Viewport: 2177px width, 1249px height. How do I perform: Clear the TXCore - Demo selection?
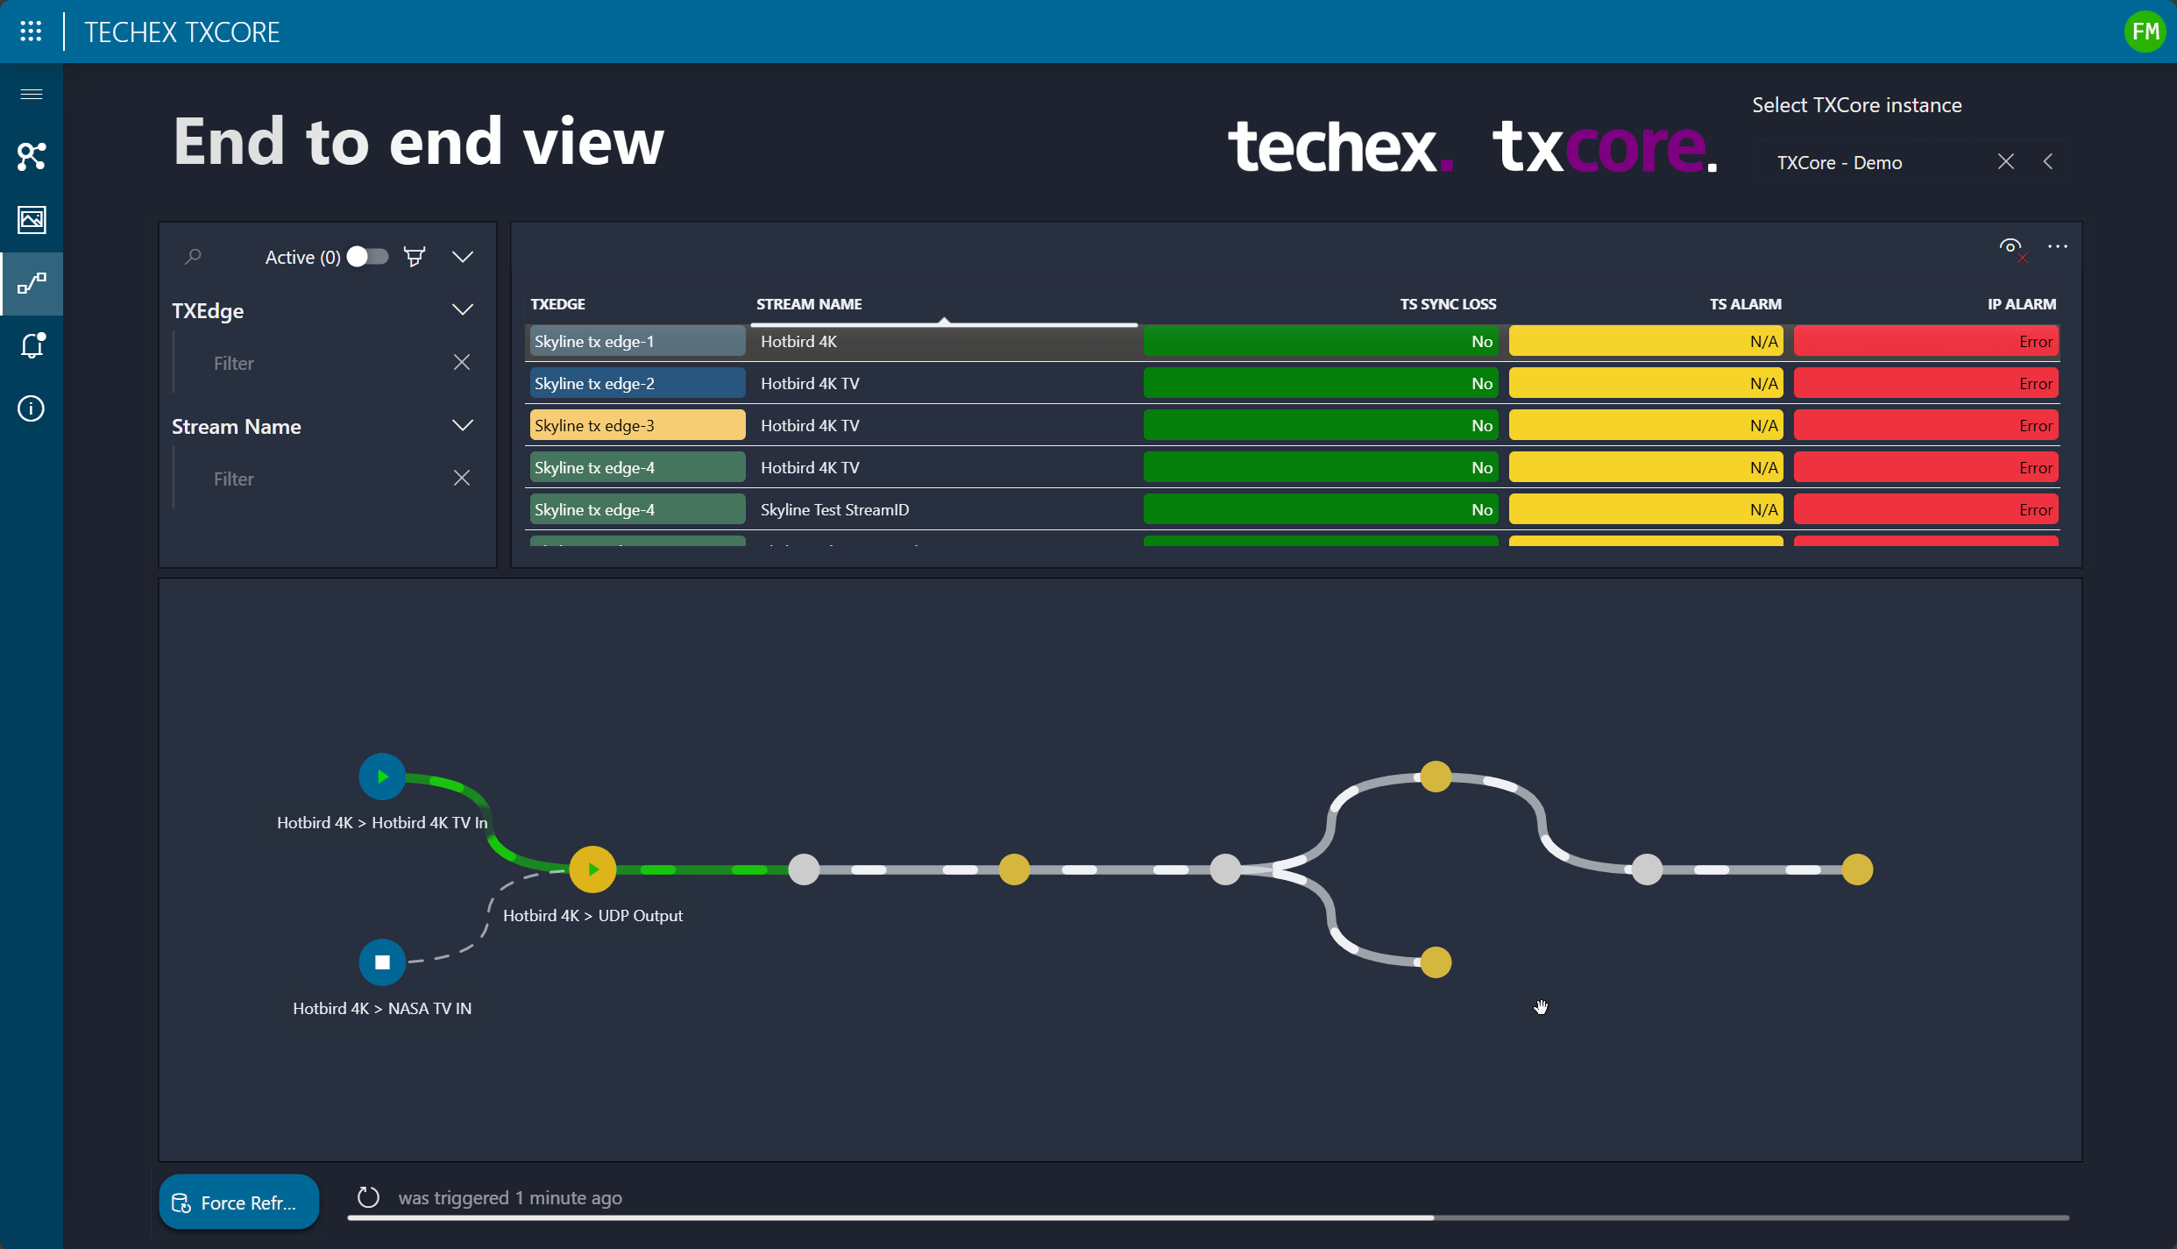click(x=2006, y=161)
